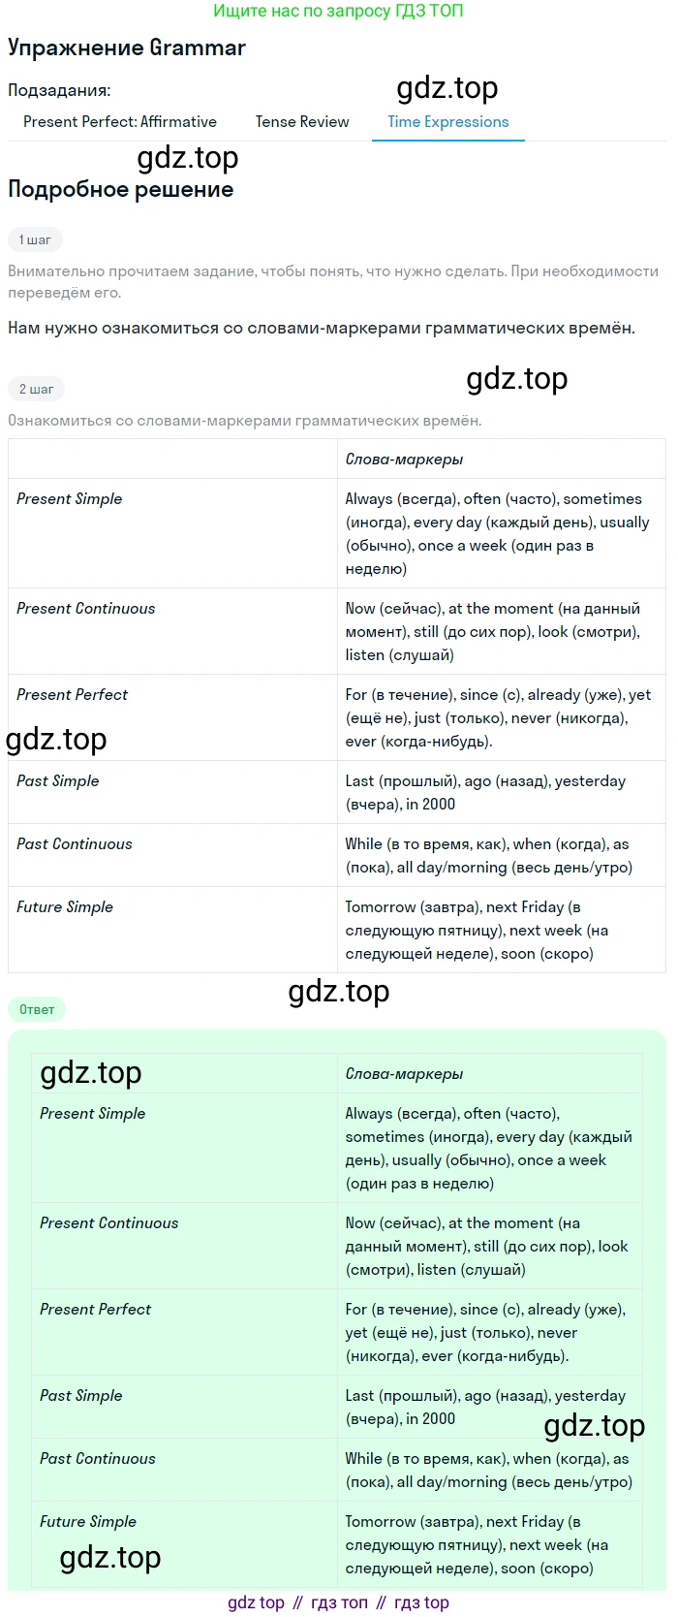Click the 'Present Perfect' cell in the first table

[x=172, y=717]
